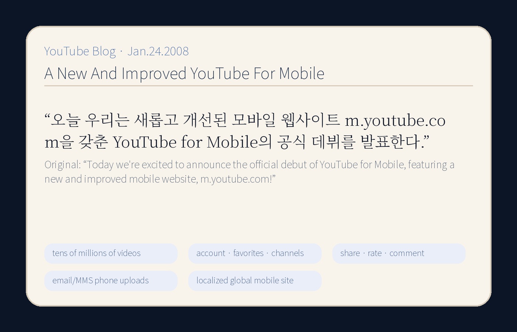Image resolution: width=517 pixels, height=332 pixels.
Task: Click the headline 'A New And Improved YouTube For Mobile'
Action: click(184, 73)
